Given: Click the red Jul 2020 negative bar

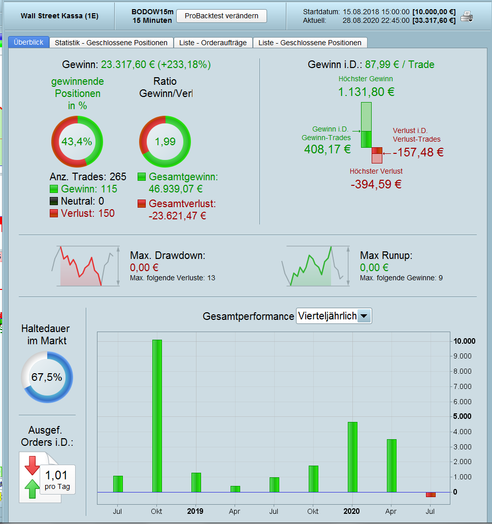Looking at the screenshot, I should (431, 495).
